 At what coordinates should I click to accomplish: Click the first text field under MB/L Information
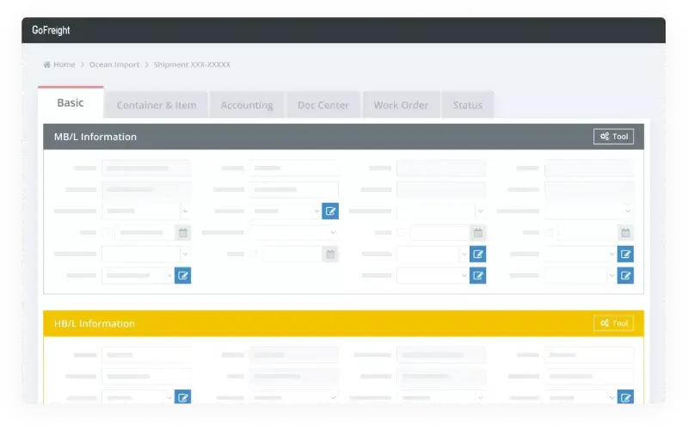tap(146, 169)
